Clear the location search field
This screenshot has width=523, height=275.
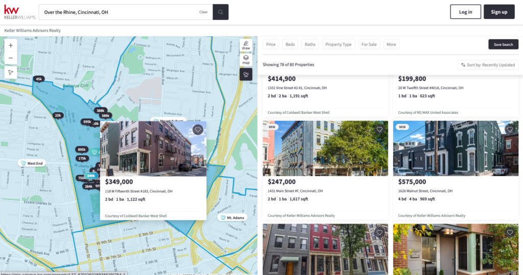click(x=203, y=12)
